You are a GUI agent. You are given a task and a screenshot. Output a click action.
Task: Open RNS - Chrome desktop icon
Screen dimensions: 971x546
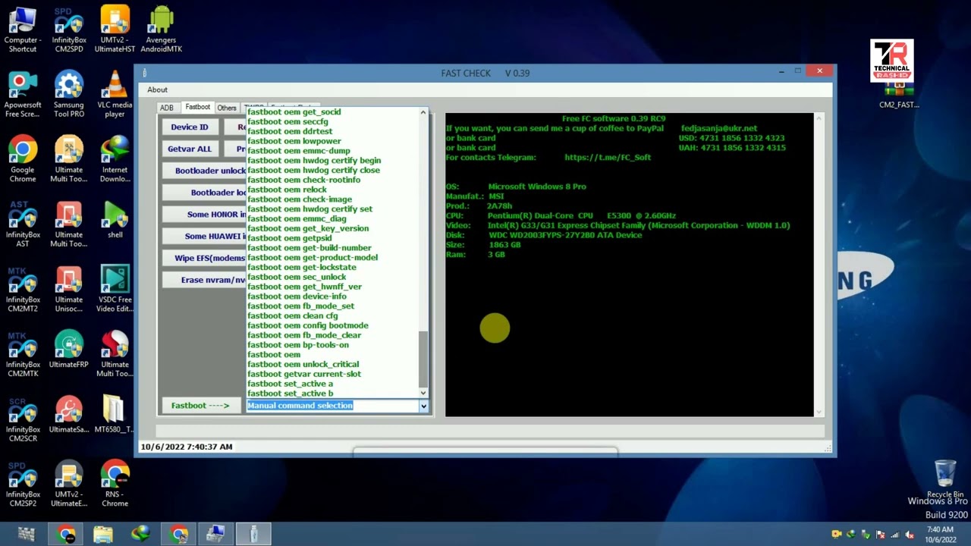tap(115, 484)
